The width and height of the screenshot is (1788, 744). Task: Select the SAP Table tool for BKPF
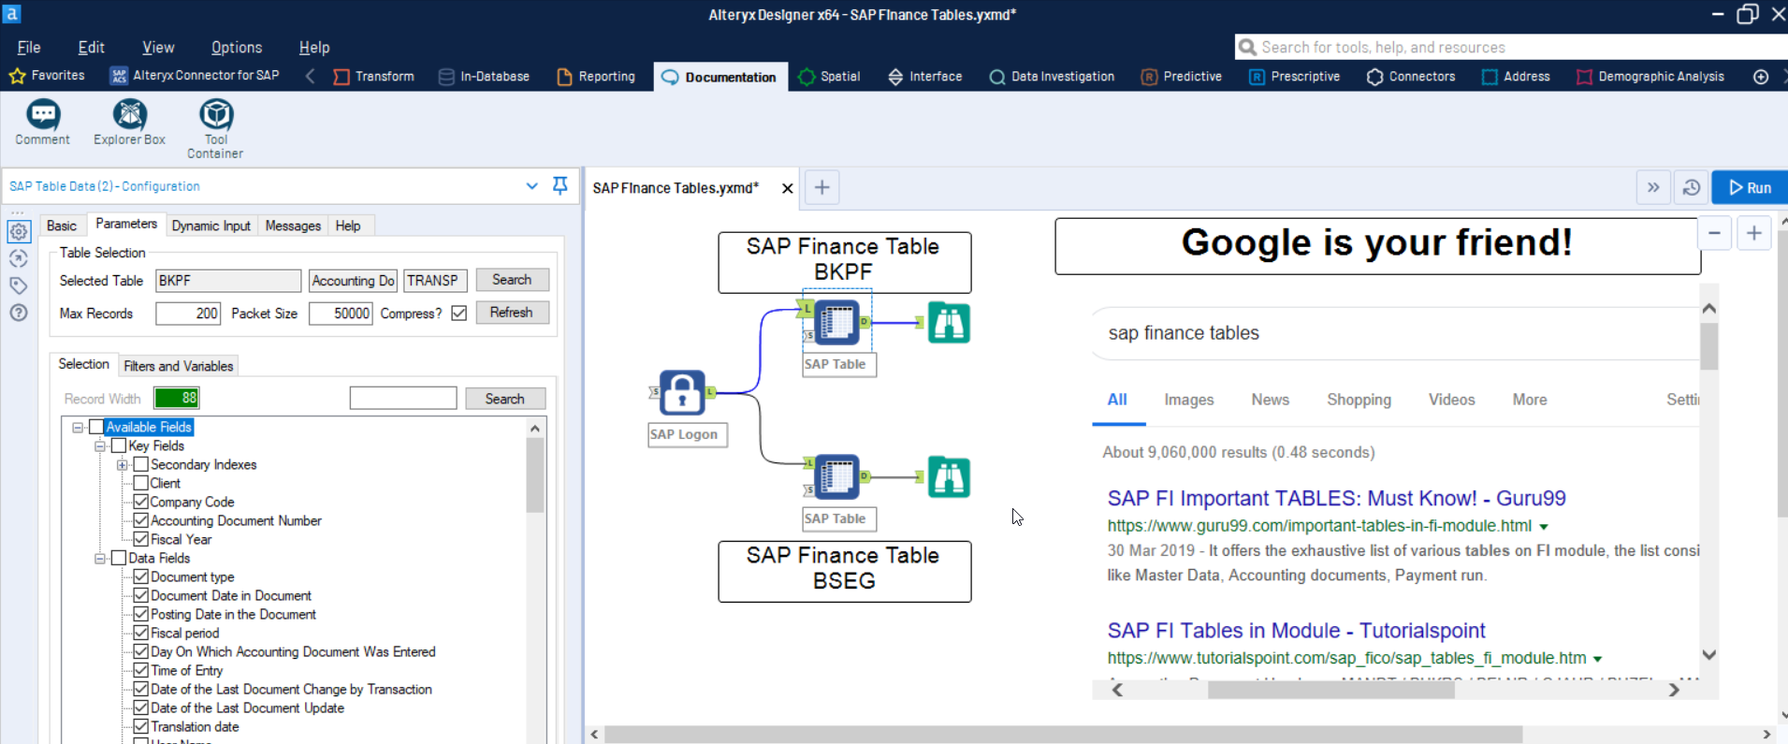(836, 323)
